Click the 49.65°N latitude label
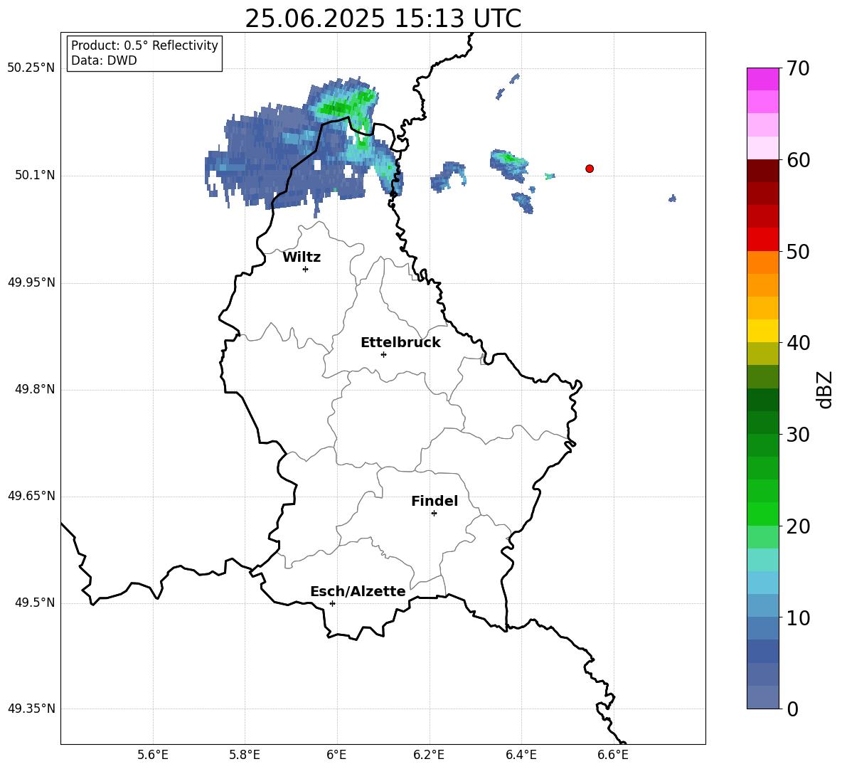The image size is (842, 769). point(31,496)
